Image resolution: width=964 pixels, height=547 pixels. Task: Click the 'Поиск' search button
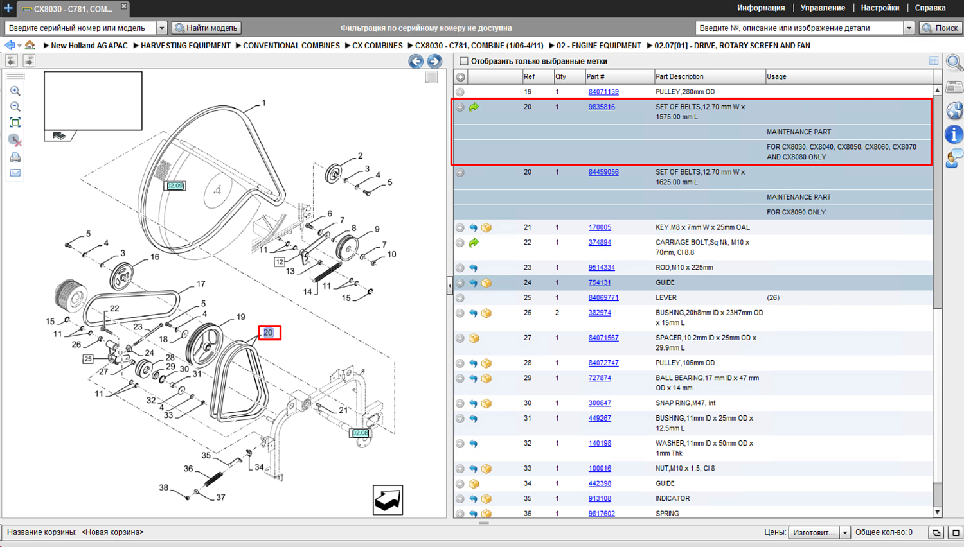[940, 28]
